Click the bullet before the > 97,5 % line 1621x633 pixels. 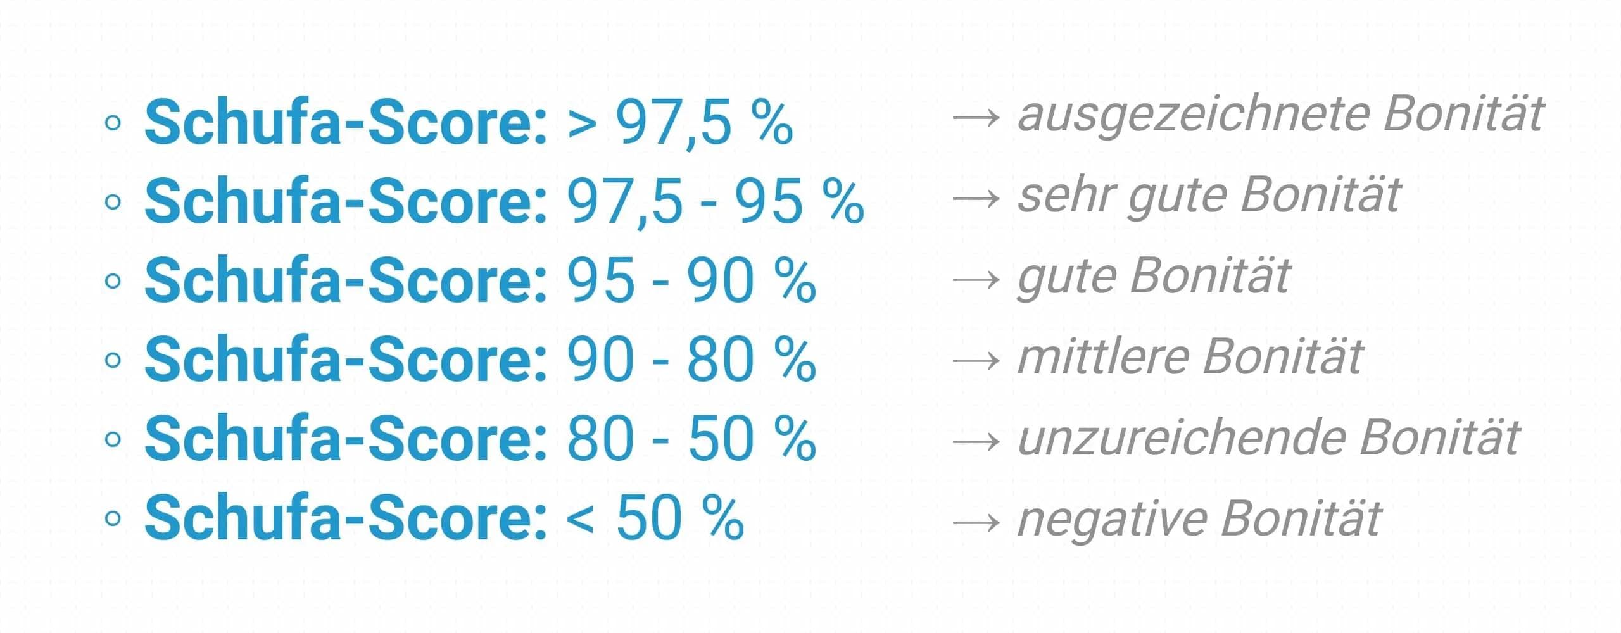(x=113, y=123)
